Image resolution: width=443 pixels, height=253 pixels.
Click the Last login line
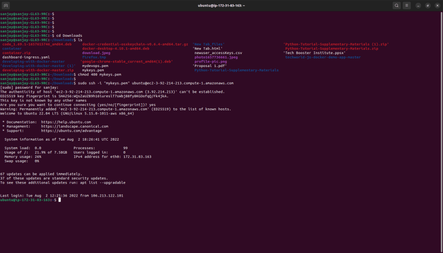click(x=61, y=196)
